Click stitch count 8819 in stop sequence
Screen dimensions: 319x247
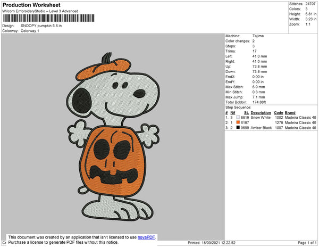tap(245, 118)
